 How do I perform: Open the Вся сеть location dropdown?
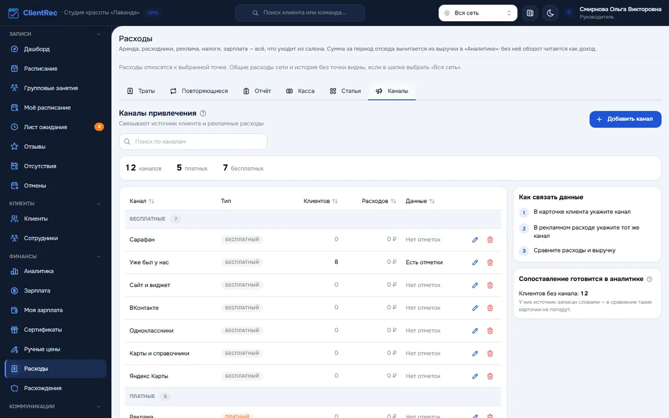478,13
